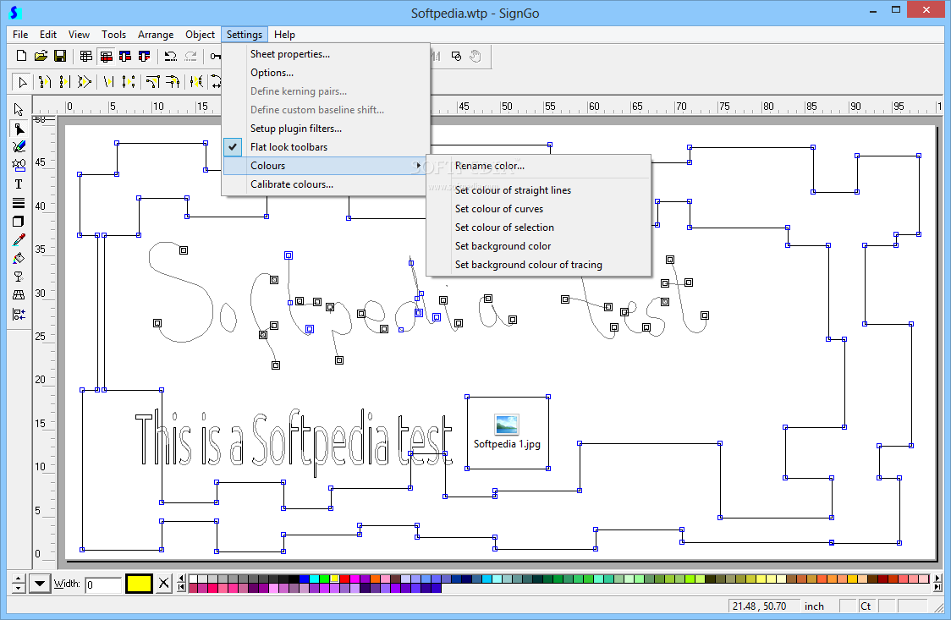Select the goblet-shaped tool in the left toolbox
Screen dimensions: 951x620
point(19,277)
